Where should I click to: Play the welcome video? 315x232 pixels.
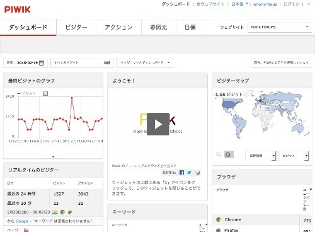pyautogui.click(x=158, y=124)
